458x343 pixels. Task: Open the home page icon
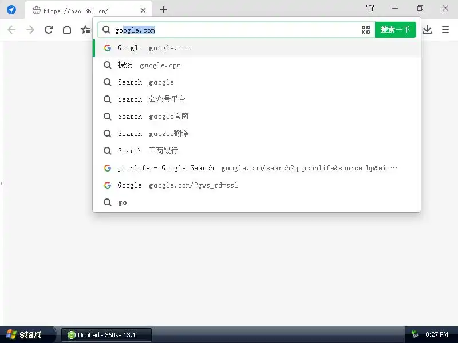click(67, 30)
